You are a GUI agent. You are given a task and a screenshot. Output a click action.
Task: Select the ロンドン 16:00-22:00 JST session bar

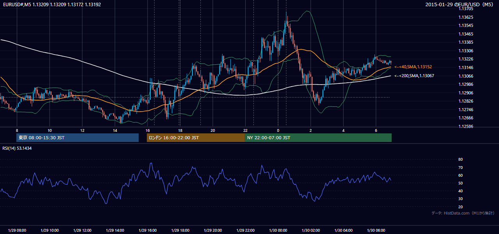click(x=196, y=138)
